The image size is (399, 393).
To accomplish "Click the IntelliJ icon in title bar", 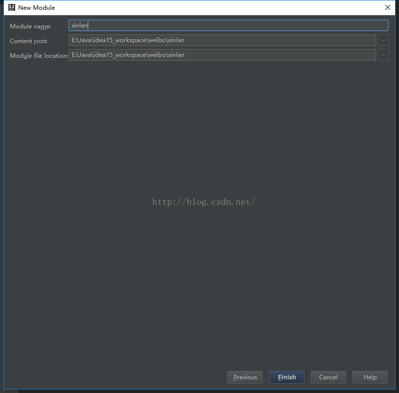I will [12, 7].
